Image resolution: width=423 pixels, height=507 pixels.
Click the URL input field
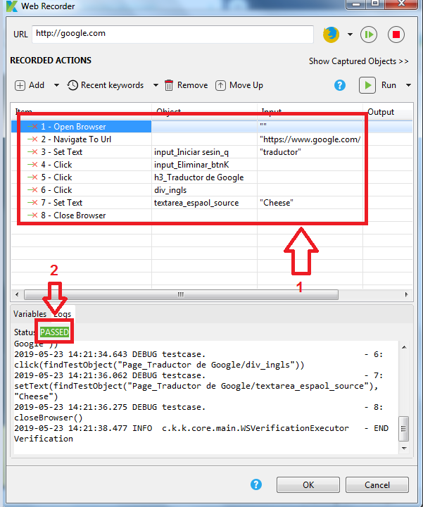pos(172,34)
